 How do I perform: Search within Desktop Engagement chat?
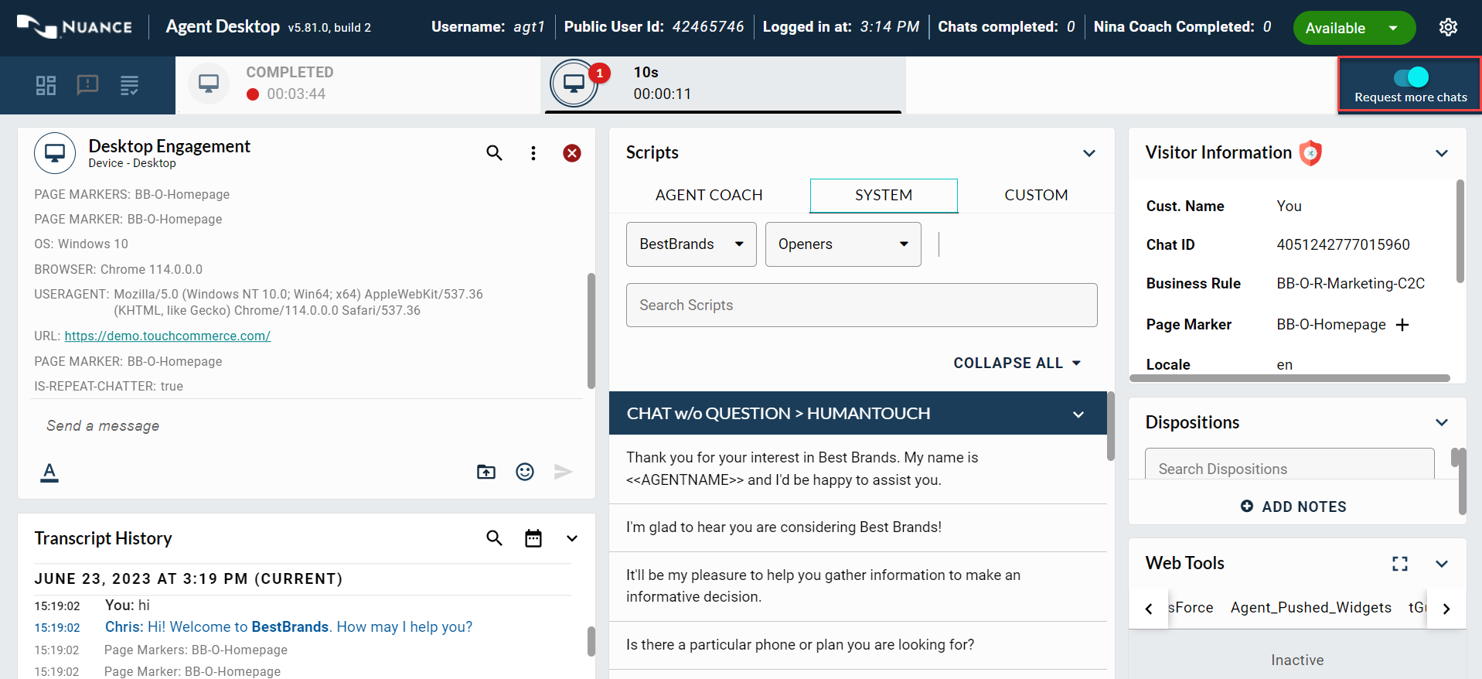coord(494,153)
